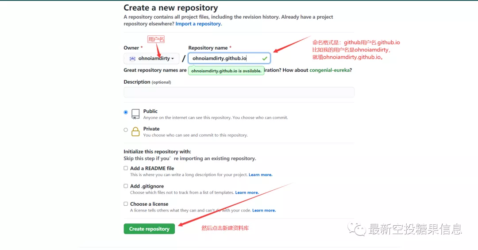Open Learn more link for README
This screenshot has width=478, height=250.
(260, 175)
